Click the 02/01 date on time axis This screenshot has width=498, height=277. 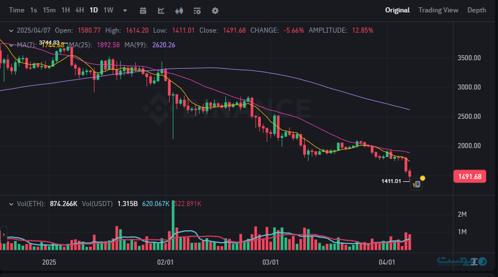pyautogui.click(x=165, y=262)
